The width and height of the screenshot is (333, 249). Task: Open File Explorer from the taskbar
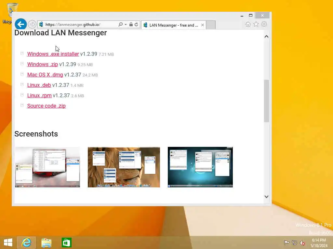point(47,243)
